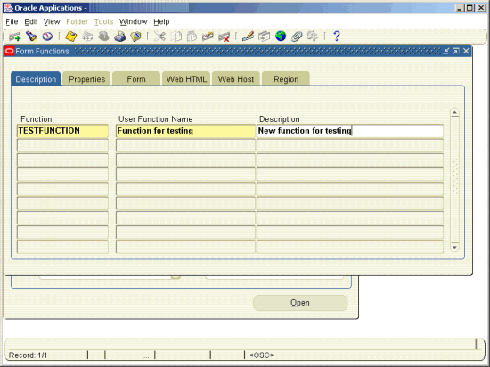Click the vertical scrollbar track of the record list
This screenshot has height=367, width=490.
[x=454, y=180]
